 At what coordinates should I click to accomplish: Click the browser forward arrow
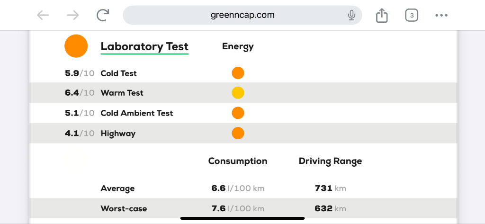(73, 15)
